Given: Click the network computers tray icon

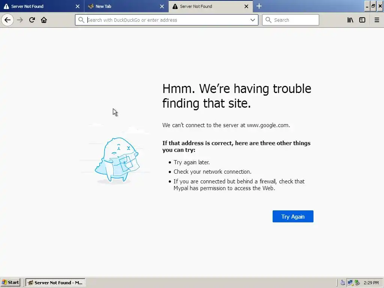Looking at the screenshot, I should pyautogui.click(x=351, y=283).
